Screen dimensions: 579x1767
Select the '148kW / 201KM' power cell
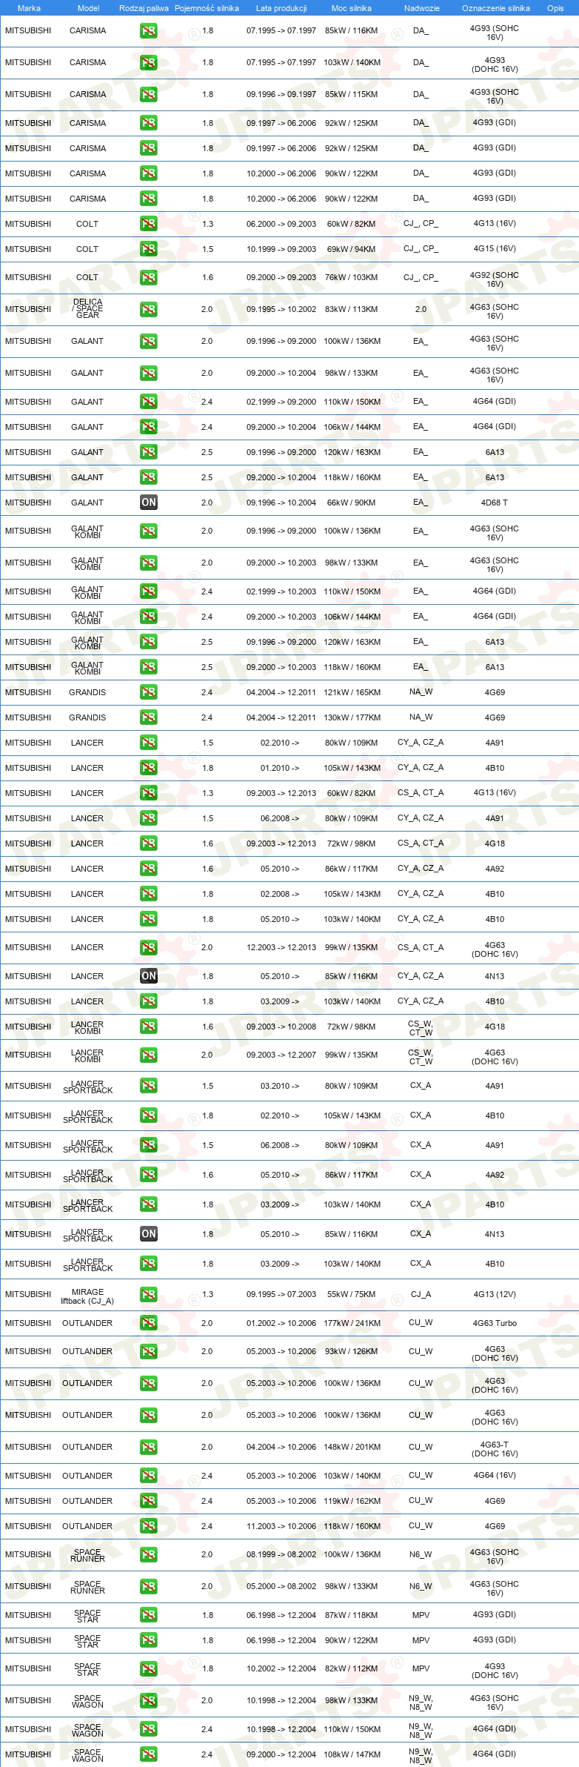pyautogui.click(x=352, y=1447)
